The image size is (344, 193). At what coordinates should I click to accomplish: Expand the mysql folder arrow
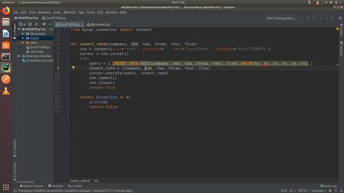(x=23, y=38)
